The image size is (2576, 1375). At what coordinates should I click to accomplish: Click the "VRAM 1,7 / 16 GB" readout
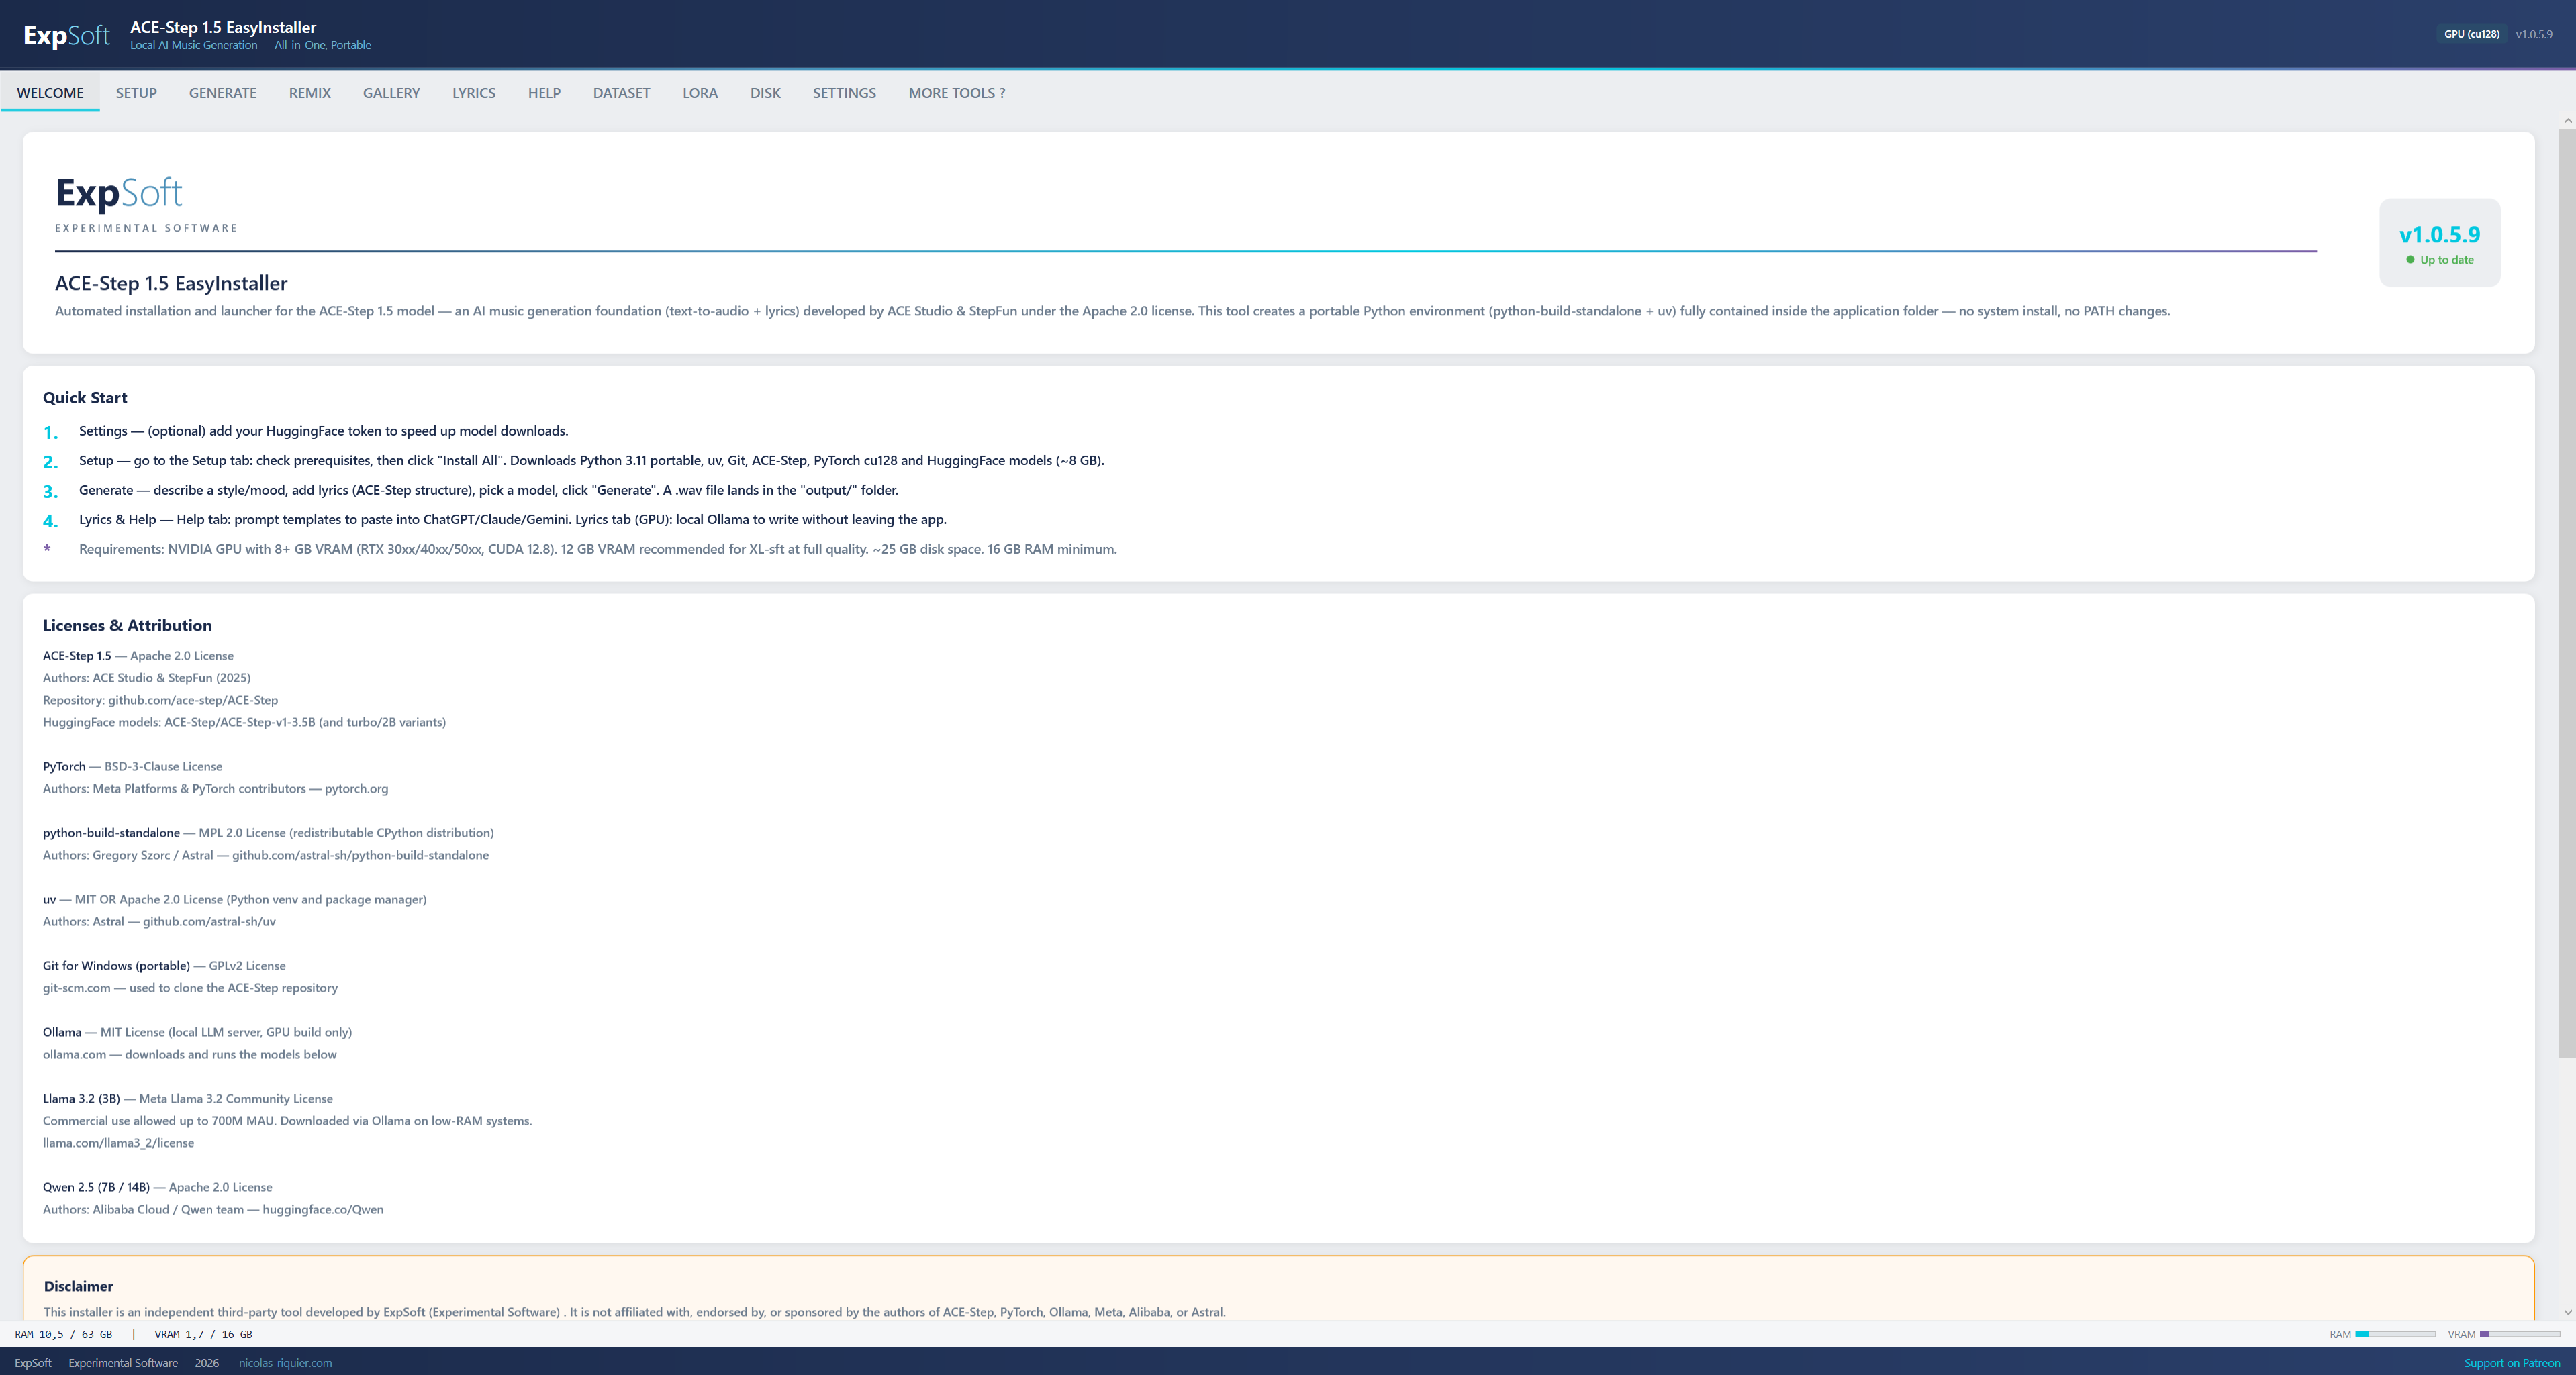(x=203, y=1334)
